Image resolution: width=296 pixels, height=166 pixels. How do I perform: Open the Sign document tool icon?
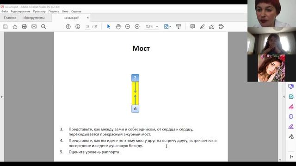pos(212,27)
